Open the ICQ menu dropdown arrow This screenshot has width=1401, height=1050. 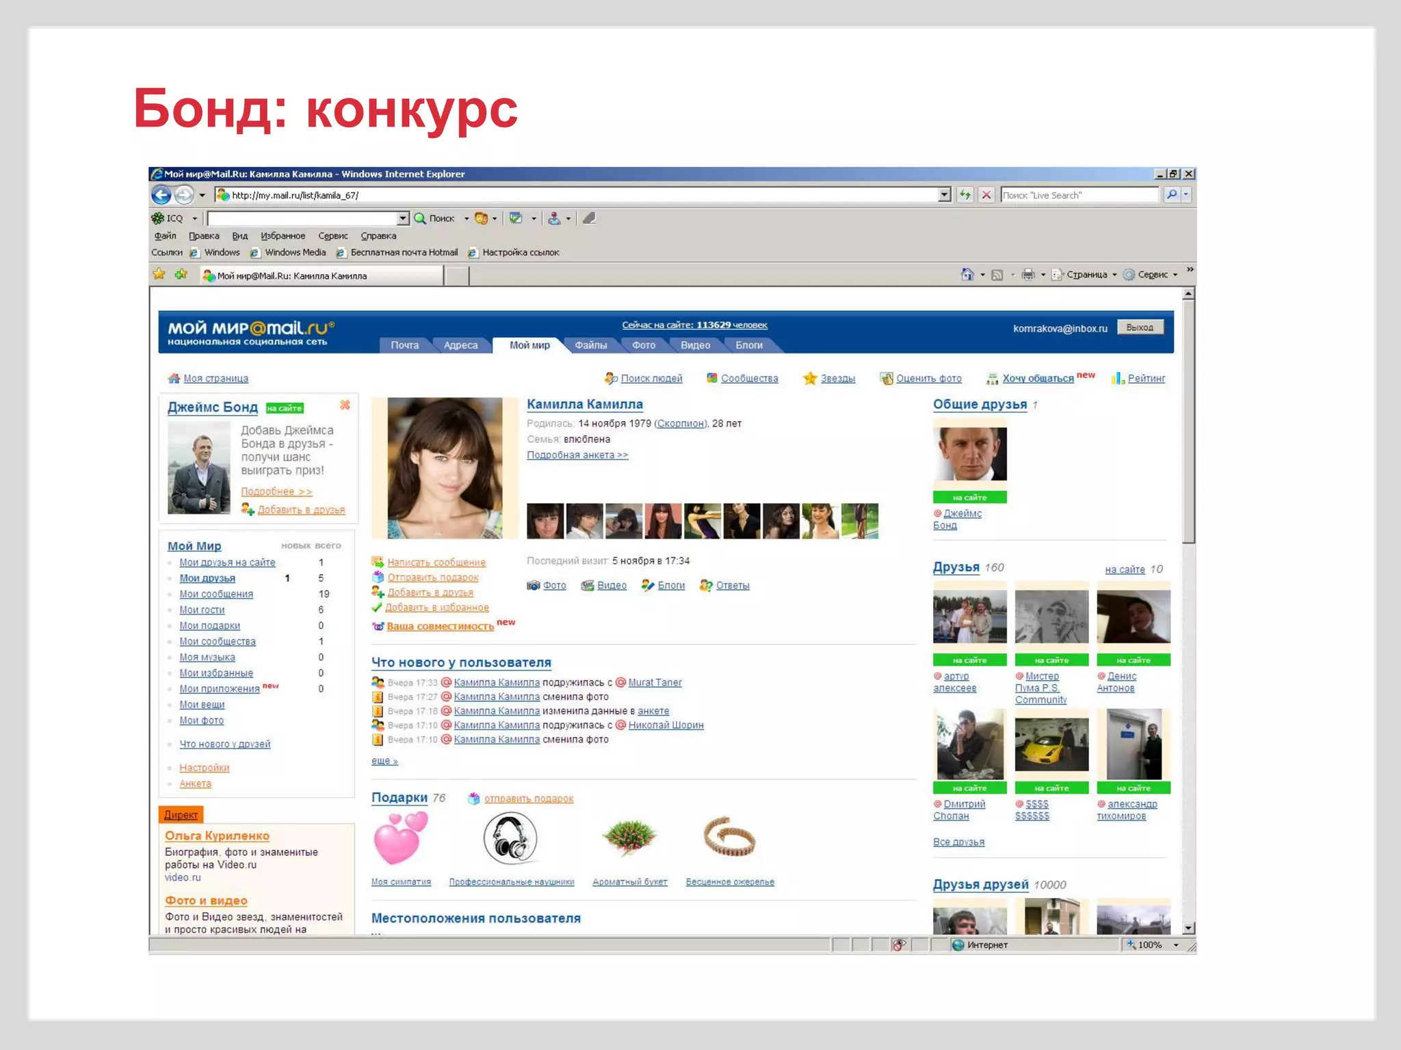coord(194,219)
